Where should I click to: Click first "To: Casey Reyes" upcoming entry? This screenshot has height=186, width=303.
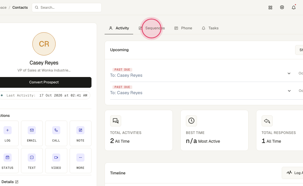[x=126, y=75]
